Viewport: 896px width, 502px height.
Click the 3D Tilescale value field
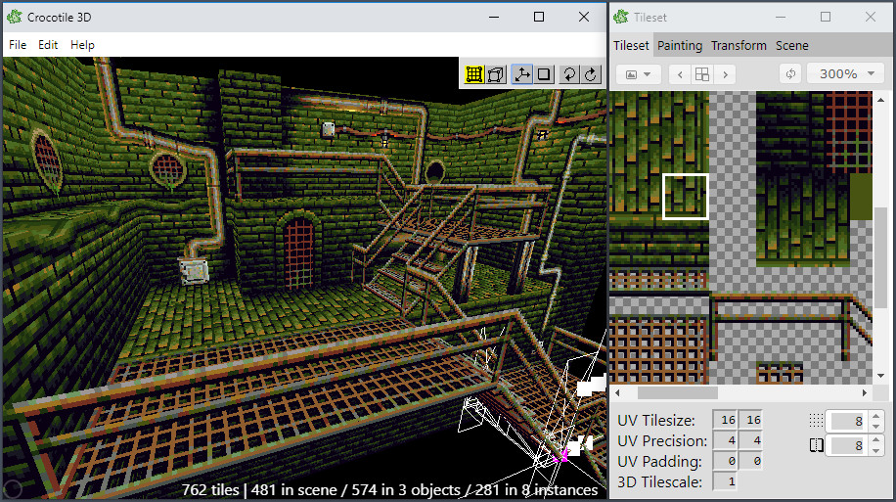coord(725,481)
